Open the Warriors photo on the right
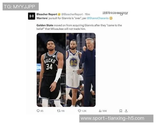The height and width of the screenshot is (125, 156). [81, 70]
